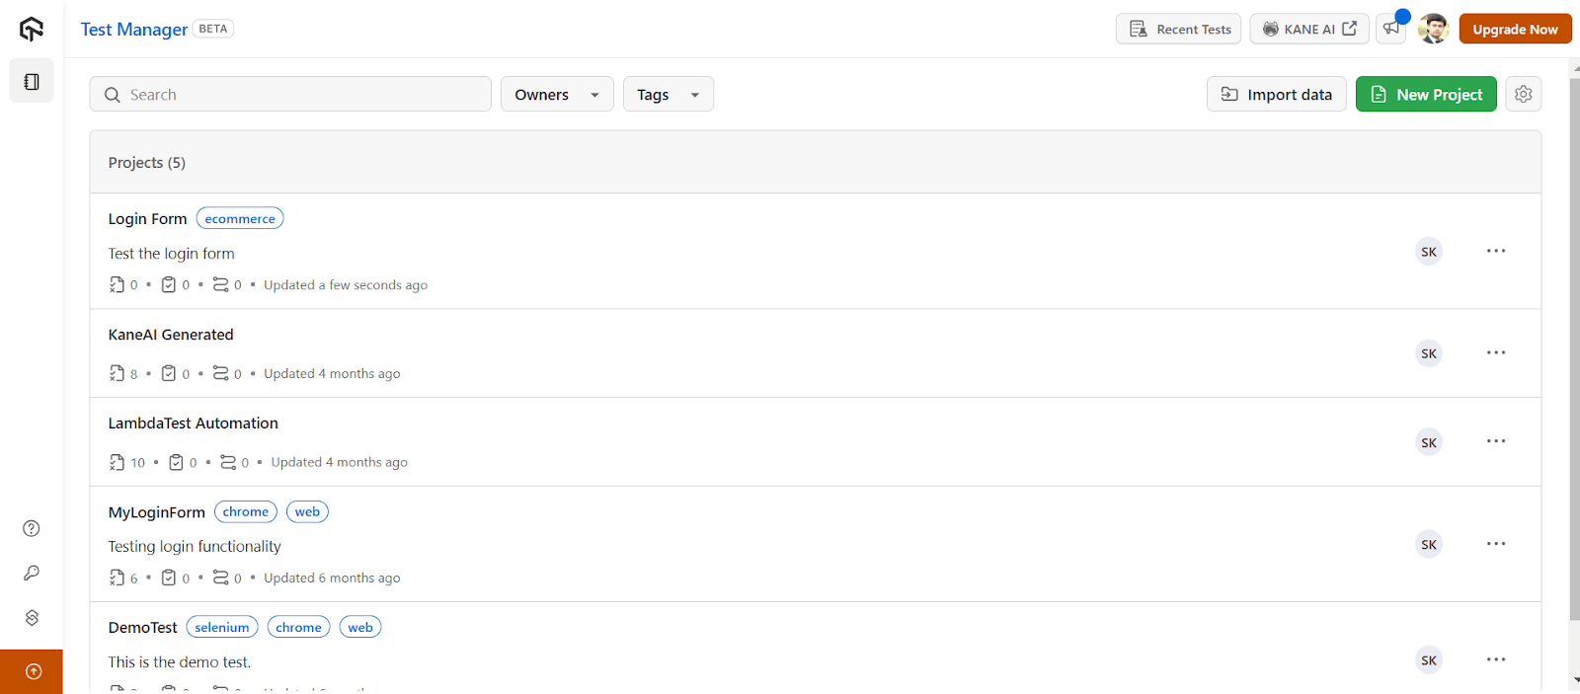Open the Test Manager sidebar panel icon
The width and height of the screenshot is (1580, 694).
(32, 82)
